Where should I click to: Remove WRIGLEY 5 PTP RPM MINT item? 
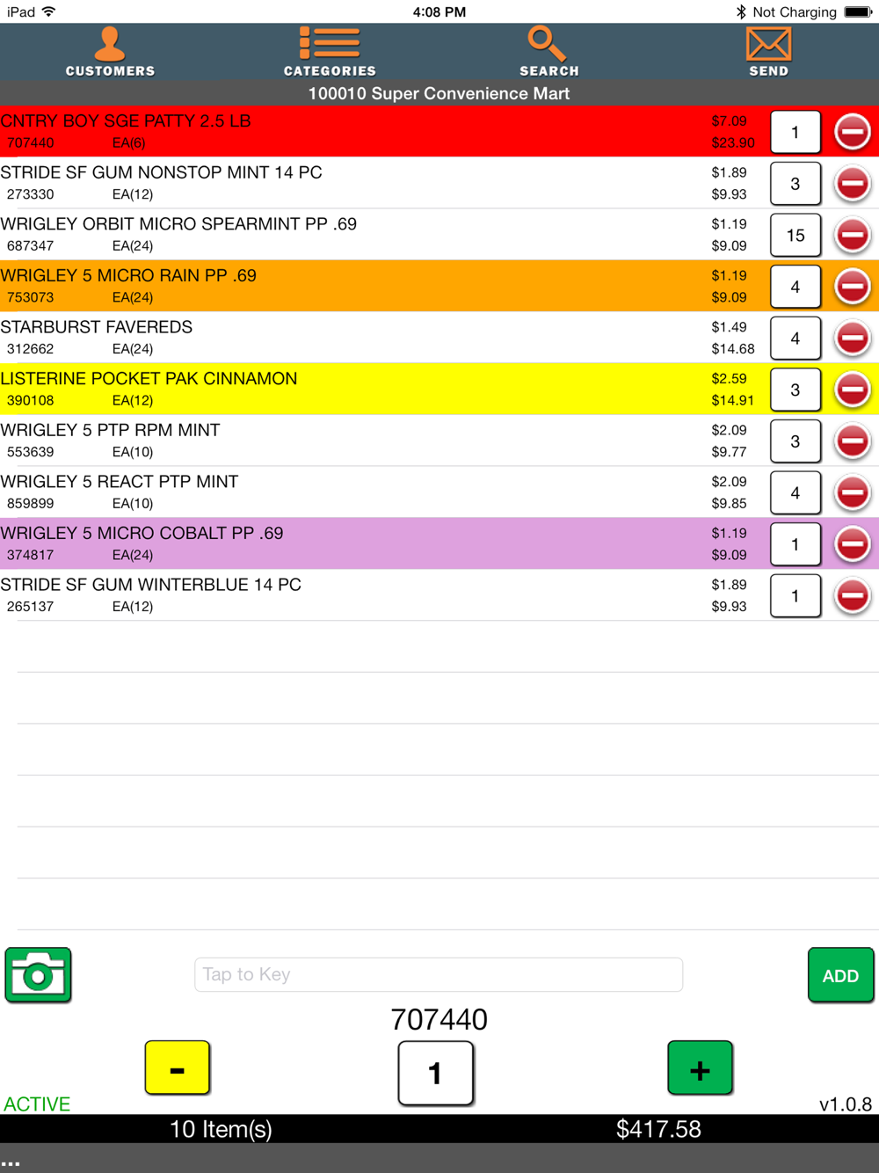click(852, 441)
